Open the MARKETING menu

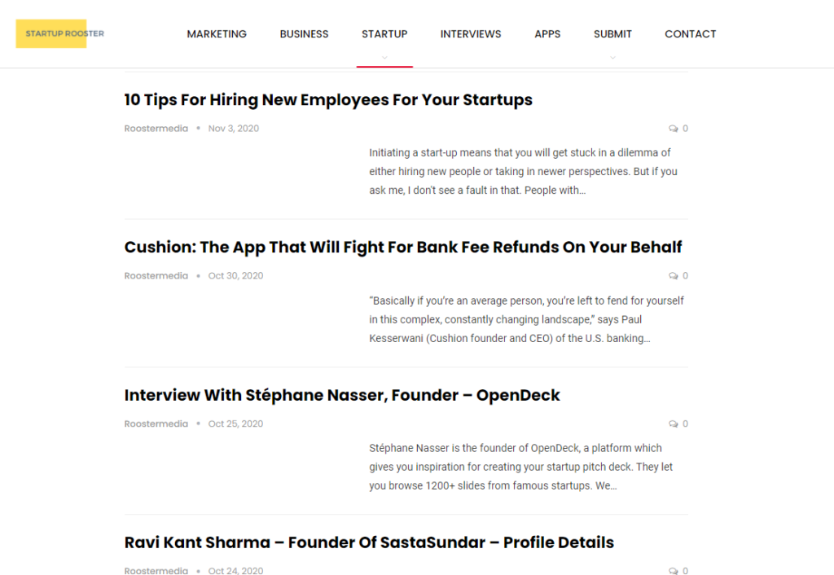pyautogui.click(x=217, y=34)
